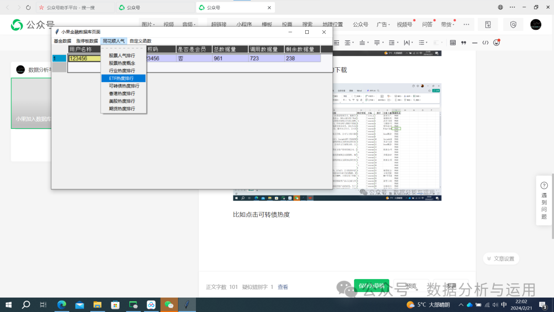Screen dimensions: 554x312
Task: Open Windows Start menu
Action: click(x=9, y=305)
